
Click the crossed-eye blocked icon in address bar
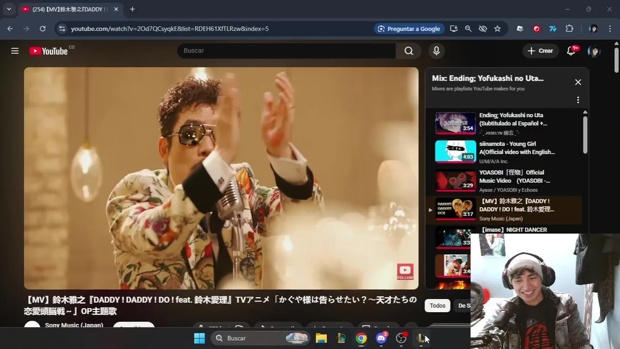[483, 29]
